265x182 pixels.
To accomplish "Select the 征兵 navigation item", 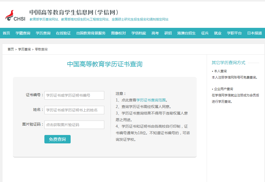I will click(x=205, y=33).
